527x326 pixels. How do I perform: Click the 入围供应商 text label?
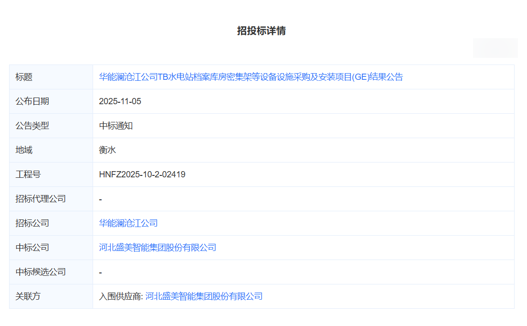pos(120,296)
